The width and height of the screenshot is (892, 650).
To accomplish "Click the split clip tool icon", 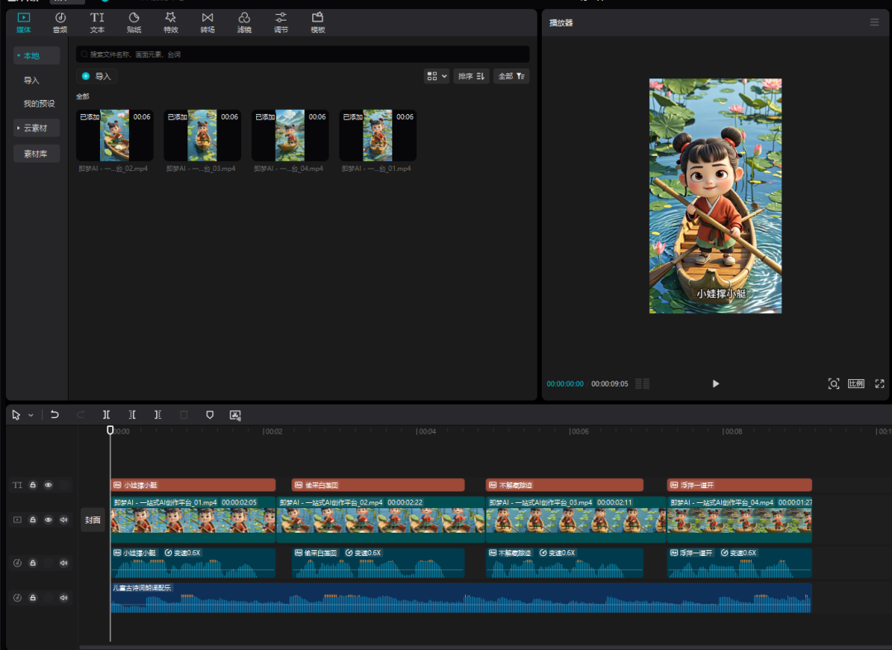I will (x=106, y=415).
